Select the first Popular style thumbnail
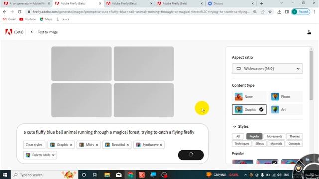Screen dimensions: 319x179 click(243, 162)
